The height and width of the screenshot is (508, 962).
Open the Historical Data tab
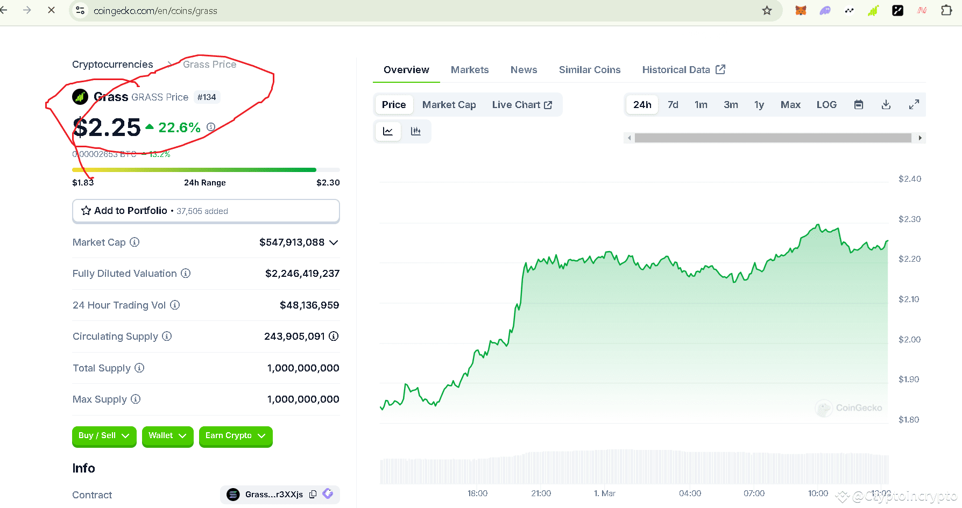pyautogui.click(x=684, y=70)
